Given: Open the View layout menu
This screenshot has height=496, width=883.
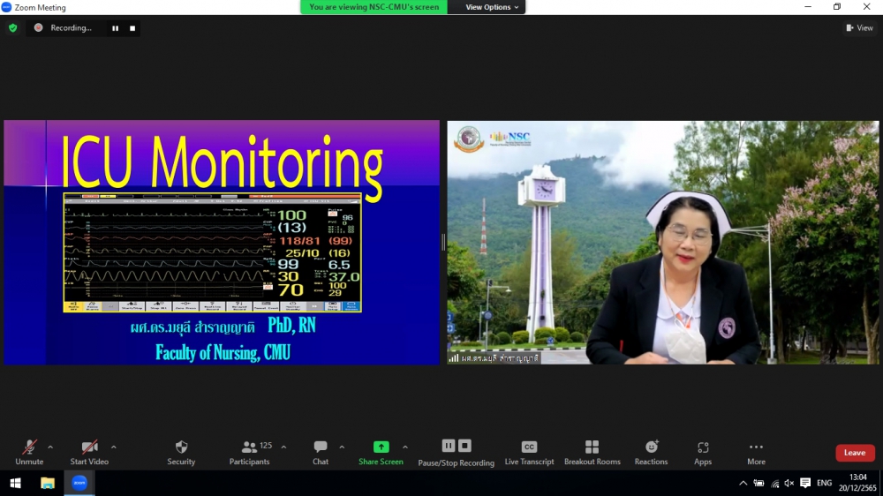Looking at the screenshot, I should tap(859, 28).
